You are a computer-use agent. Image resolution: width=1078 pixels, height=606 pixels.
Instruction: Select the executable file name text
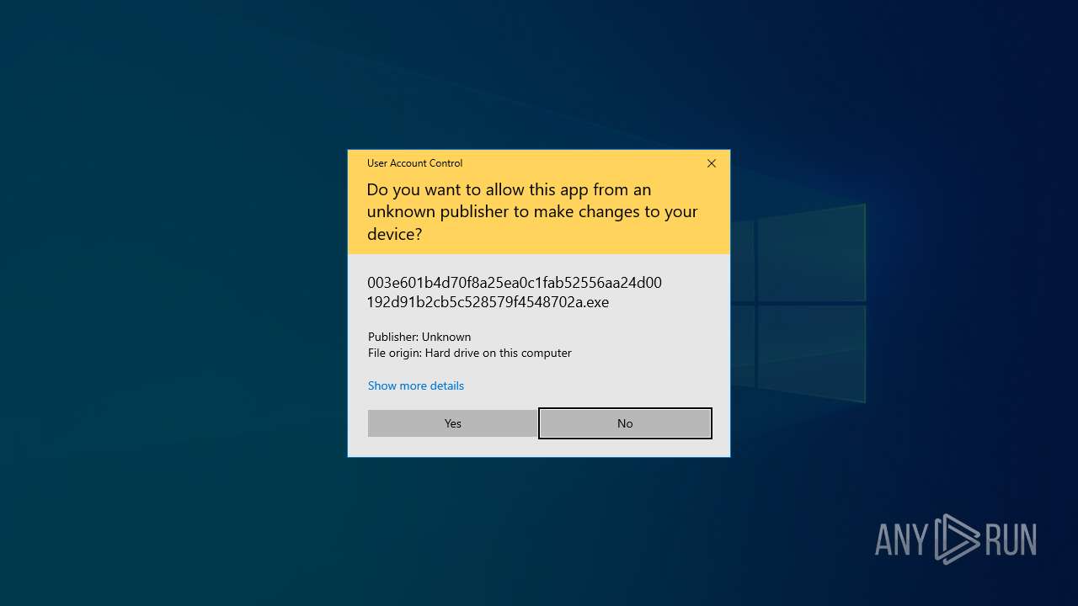point(515,292)
